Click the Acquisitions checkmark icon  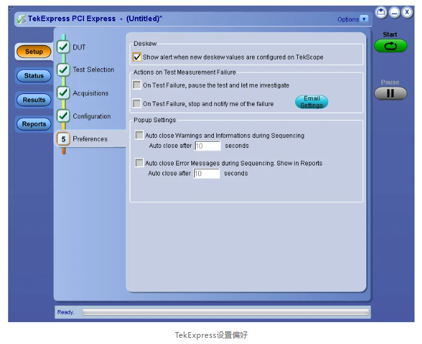(63, 93)
